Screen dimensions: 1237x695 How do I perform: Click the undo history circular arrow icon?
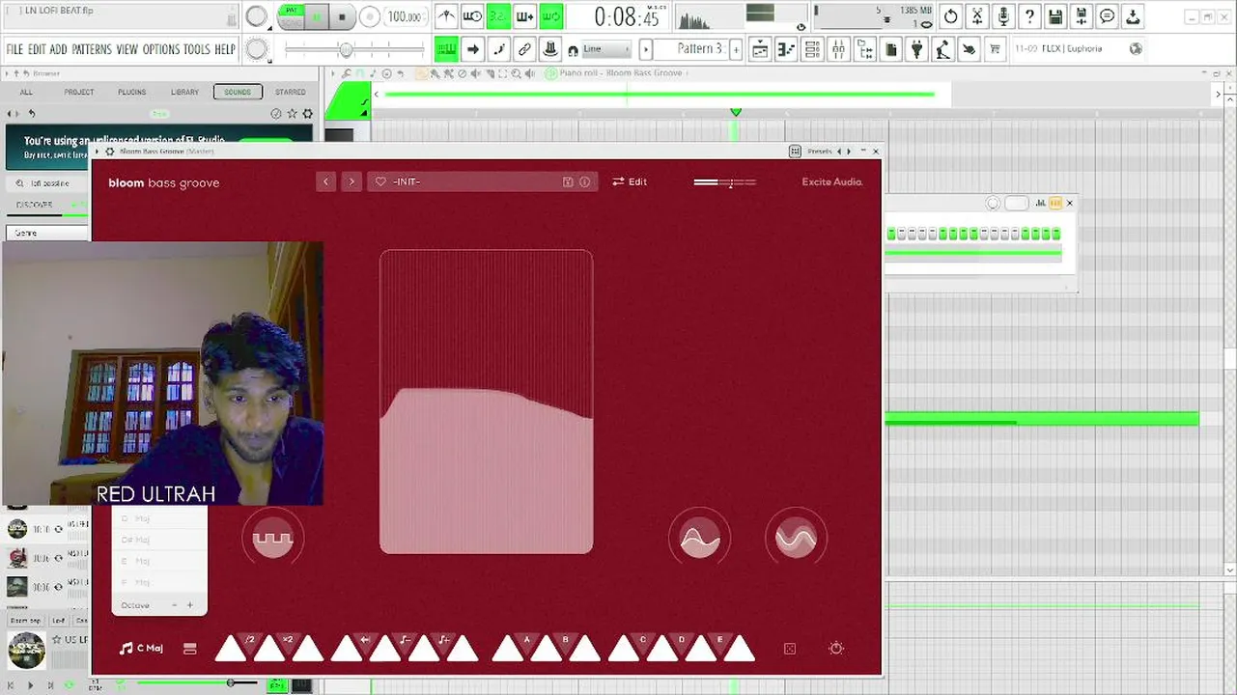(x=951, y=16)
